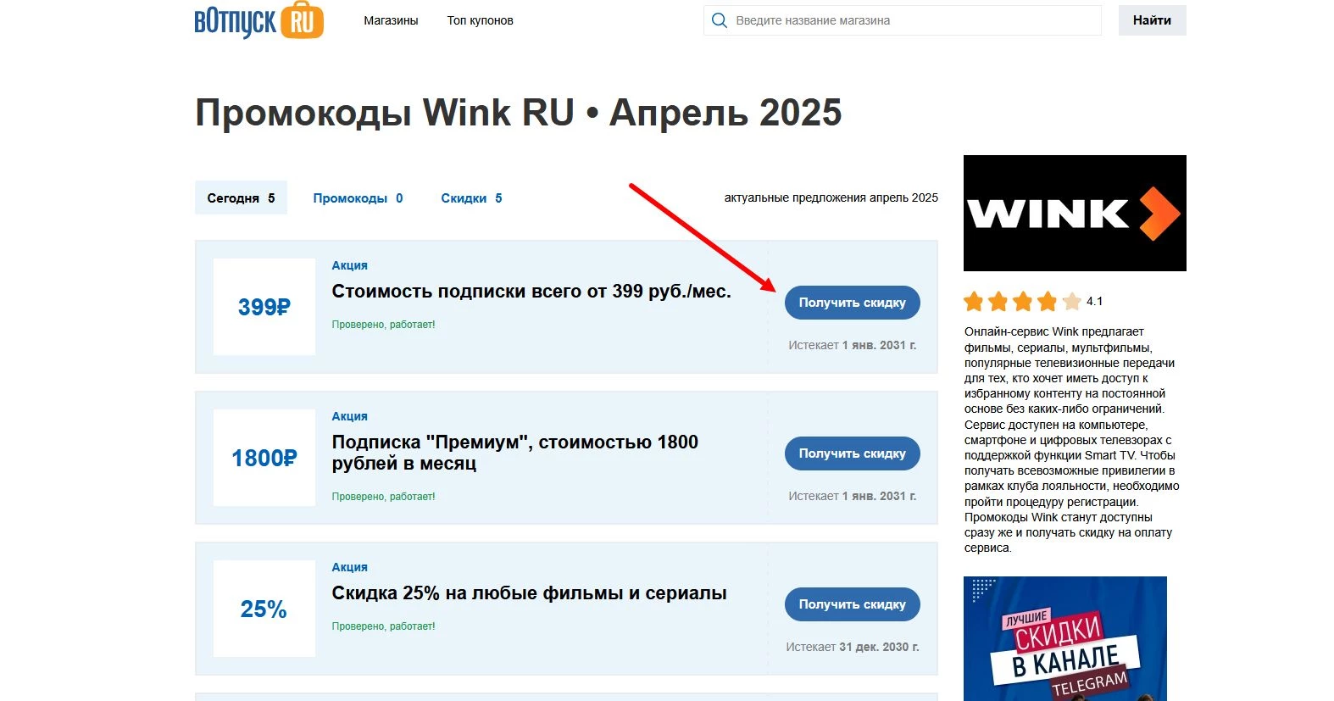The image size is (1334, 701).
Task: Click the Акция label on the 1800₽ offer
Action: pyautogui.click(x=349, y=416)
